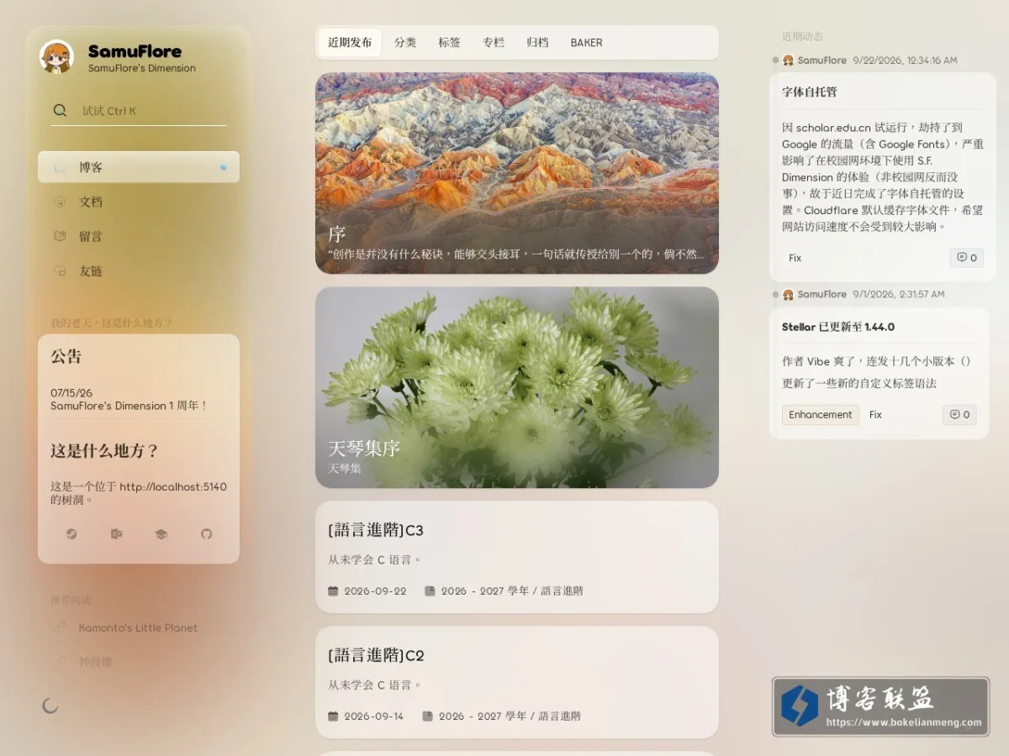This screenshot has height=756, width=1009.
Task: Click the SamuFlore site title in the sidebar
Action: [135, 51]
